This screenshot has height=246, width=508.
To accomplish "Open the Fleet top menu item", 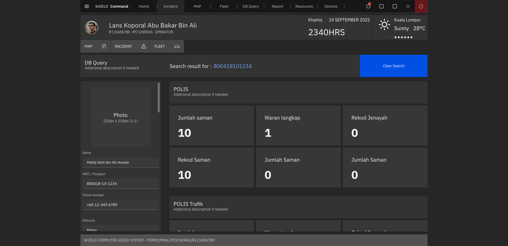I will [224, 6].
